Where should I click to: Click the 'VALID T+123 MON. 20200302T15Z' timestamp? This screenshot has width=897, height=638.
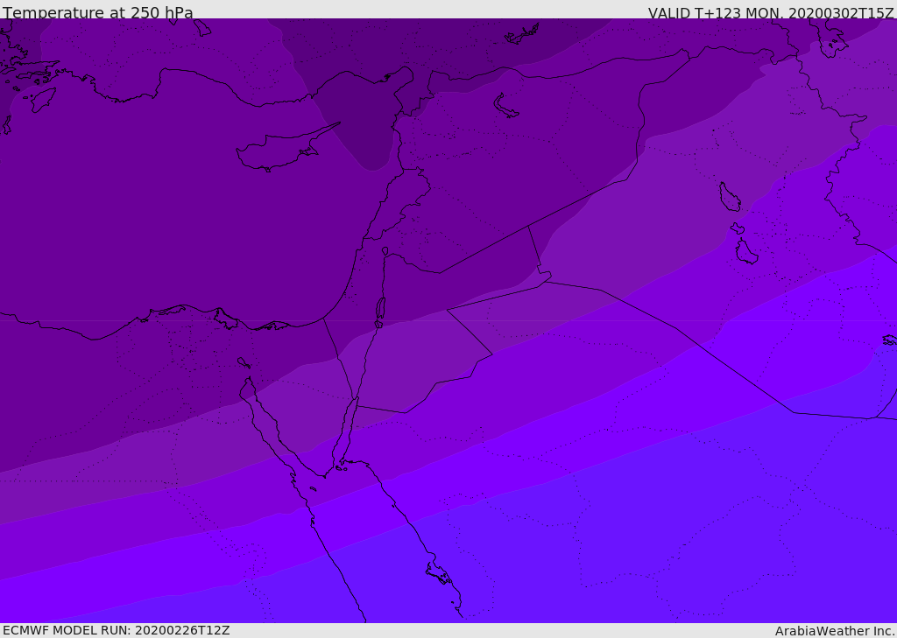point(771,13)
